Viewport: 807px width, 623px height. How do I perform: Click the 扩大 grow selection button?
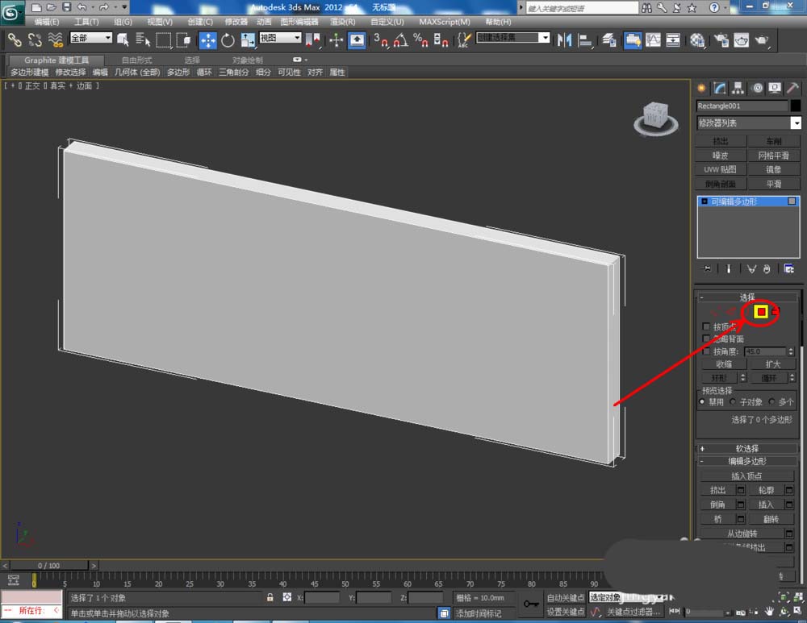click(x=772, y=364)
